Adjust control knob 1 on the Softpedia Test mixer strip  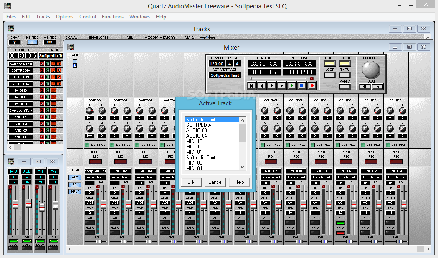(x=89, y=110)
